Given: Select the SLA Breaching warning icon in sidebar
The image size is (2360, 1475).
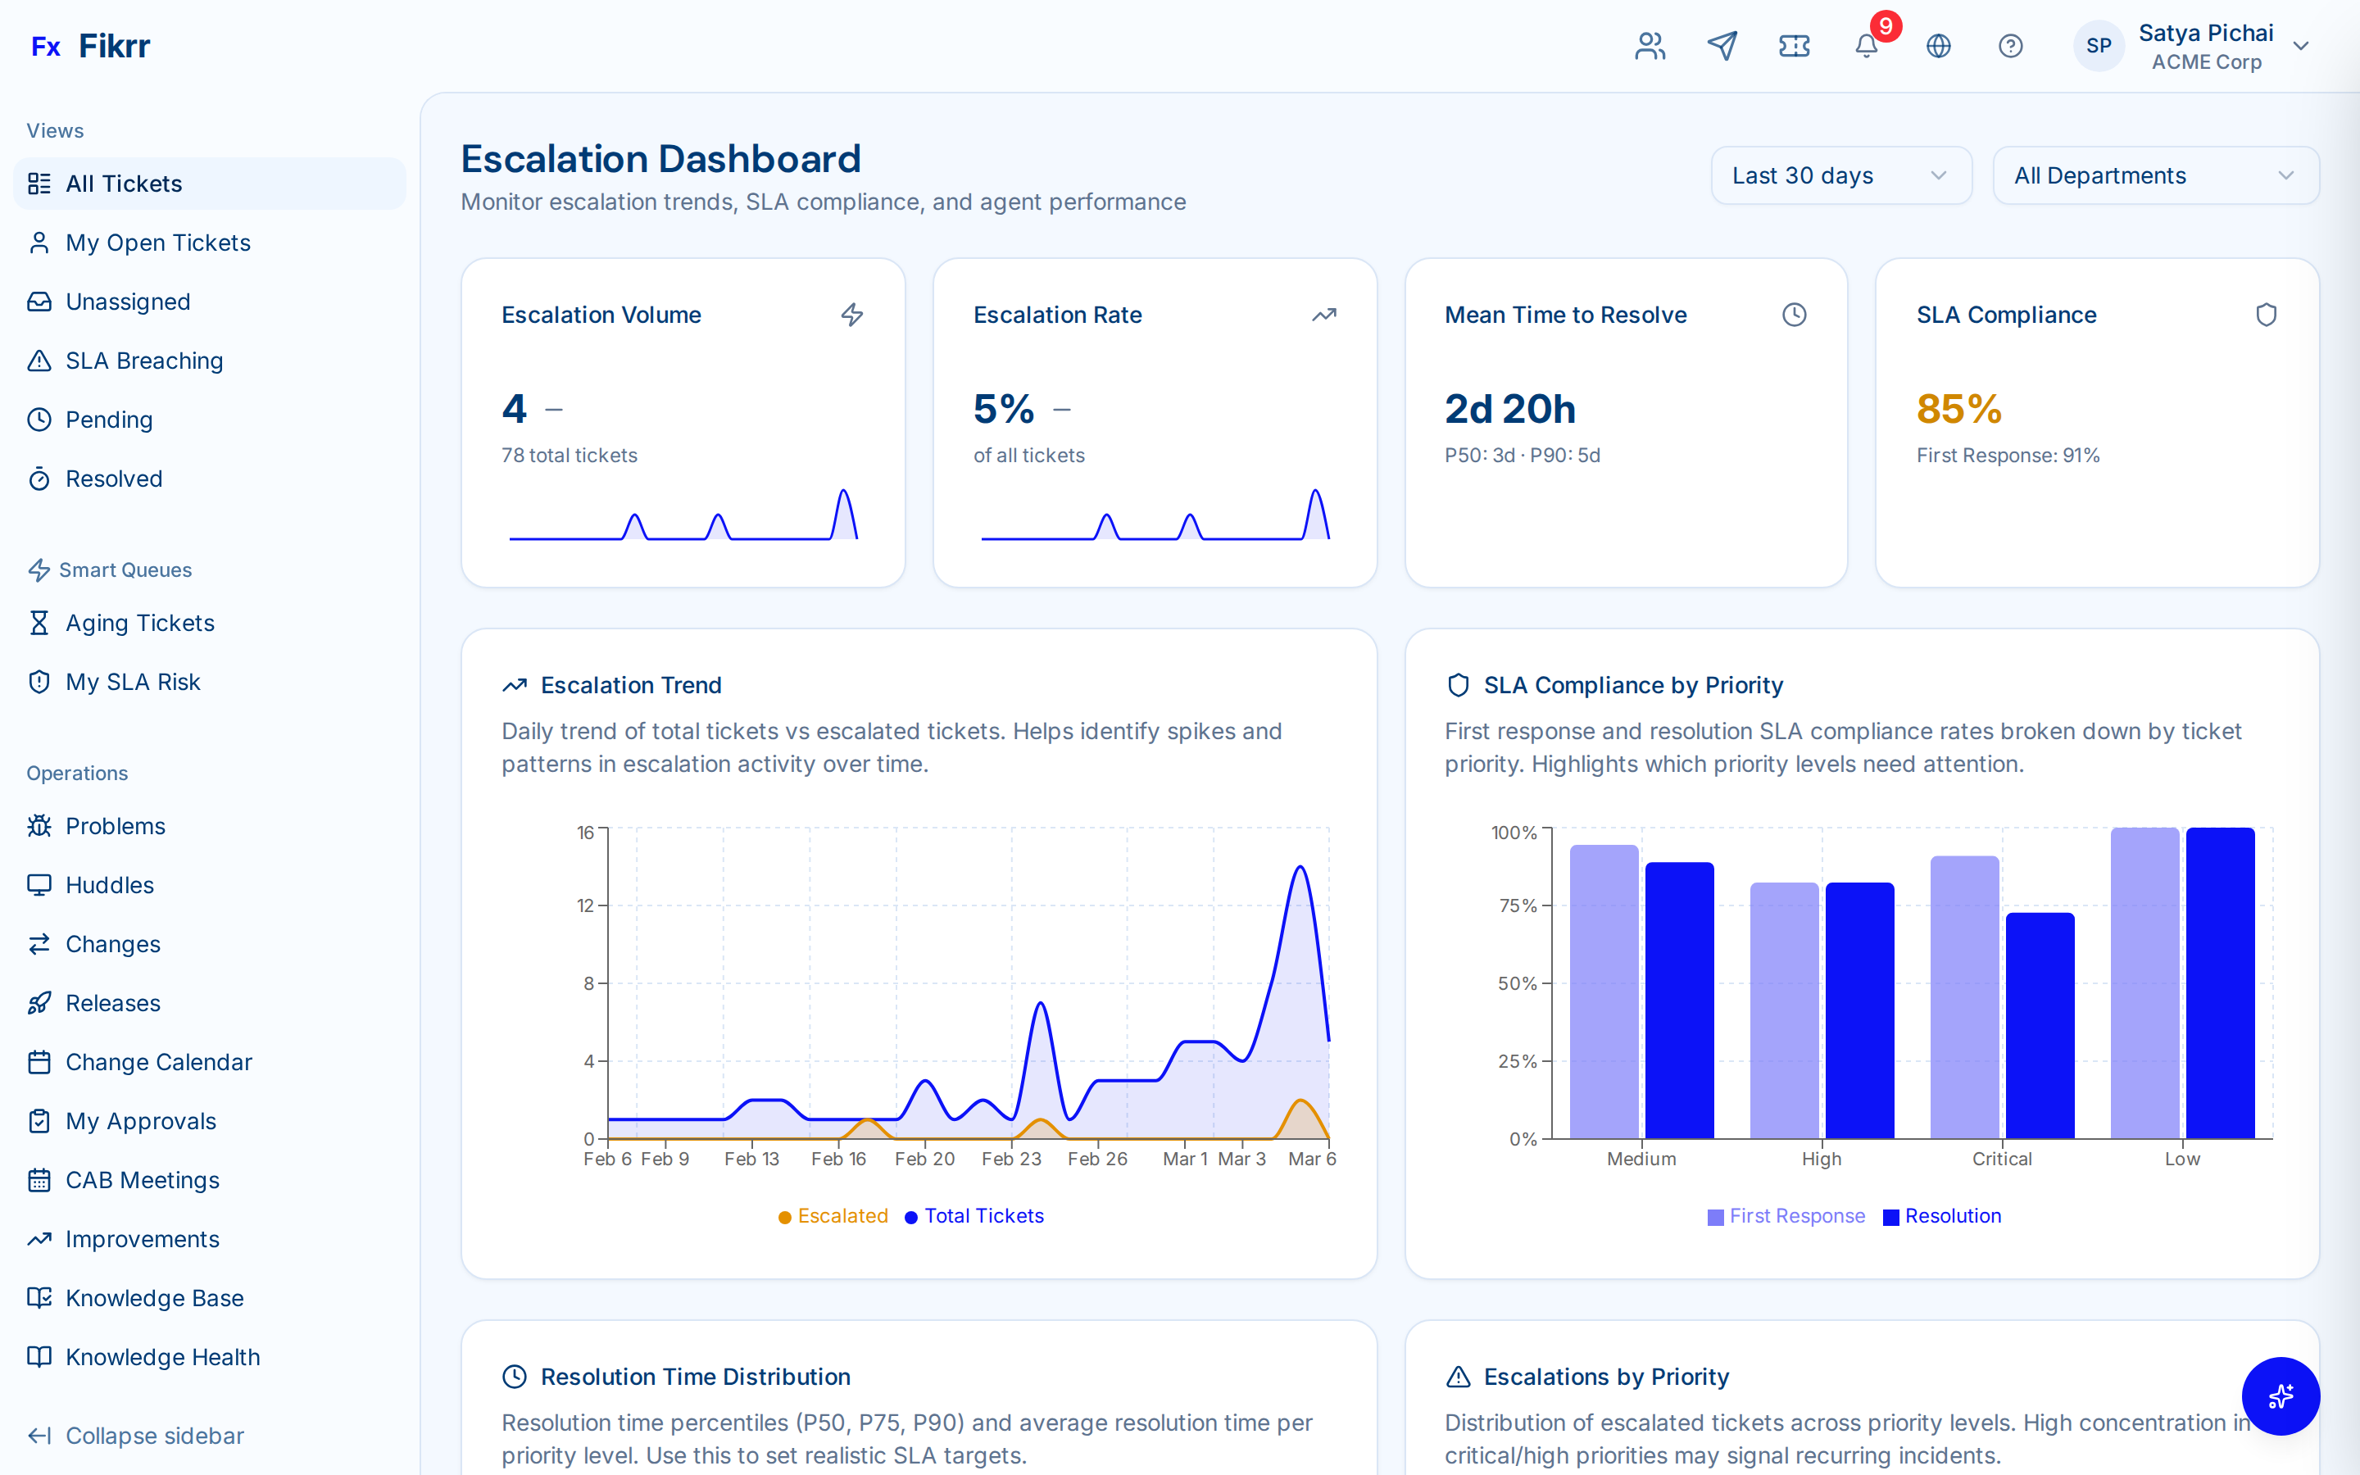Looking at the screenshot, I should (x=39, y=360).
